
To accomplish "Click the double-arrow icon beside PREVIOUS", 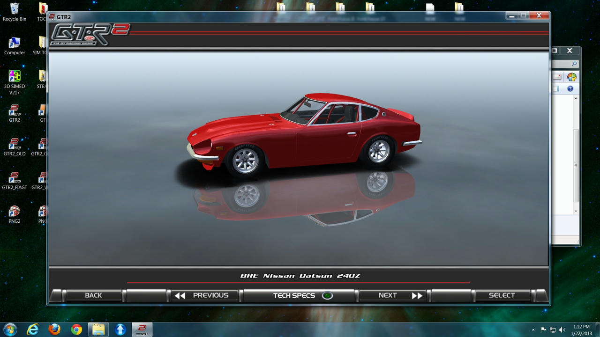I will [x=180, y=295].
